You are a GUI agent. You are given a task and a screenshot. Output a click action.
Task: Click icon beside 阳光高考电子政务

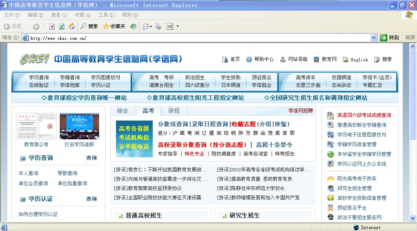pyautogui.click(x=331, y=179)
